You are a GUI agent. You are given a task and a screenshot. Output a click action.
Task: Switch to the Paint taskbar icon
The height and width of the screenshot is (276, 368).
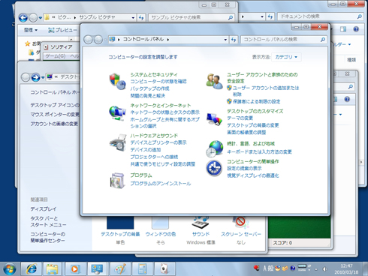119,269
